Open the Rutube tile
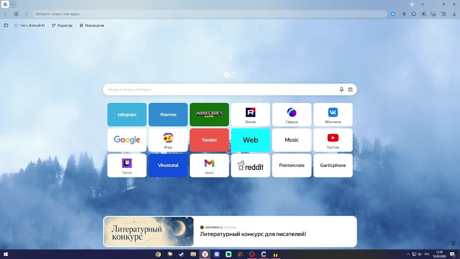This screenshot has height=259, width=460. [x=250, y=115]
